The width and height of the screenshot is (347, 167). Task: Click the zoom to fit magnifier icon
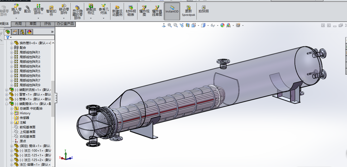170,25
